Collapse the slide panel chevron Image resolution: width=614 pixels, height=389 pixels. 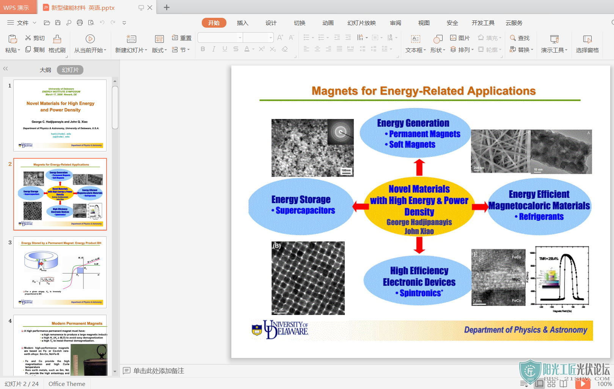click(x=5, y=69)
